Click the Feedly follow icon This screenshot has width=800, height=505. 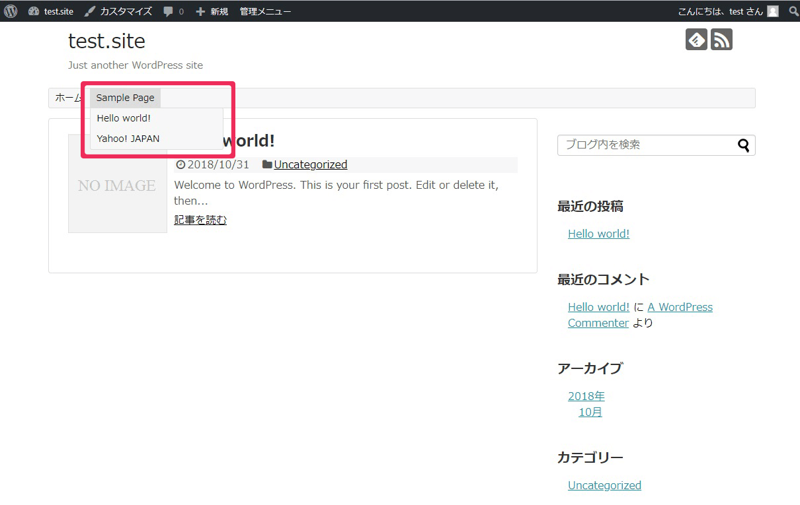pos(696,40)
